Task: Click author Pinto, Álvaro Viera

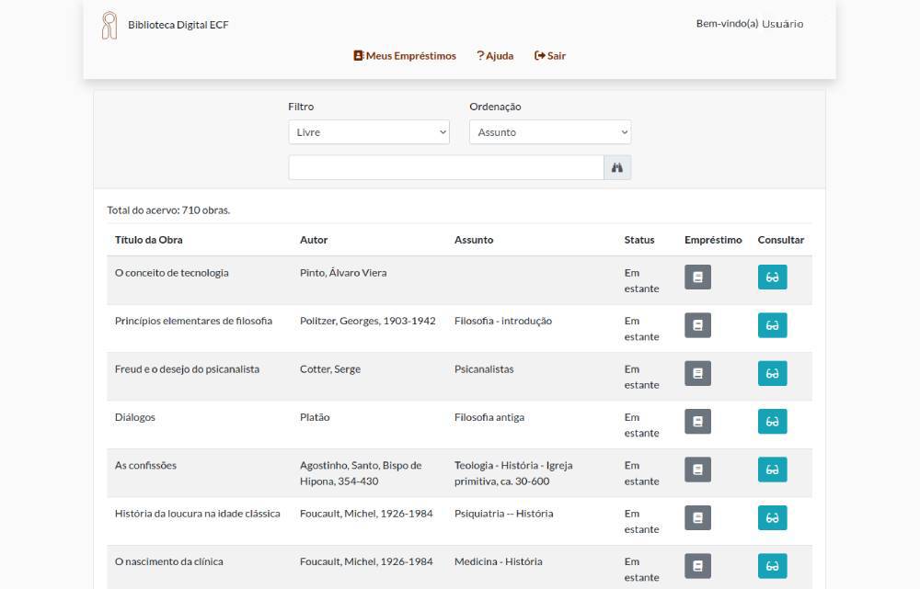Action: tap(343, 273)
